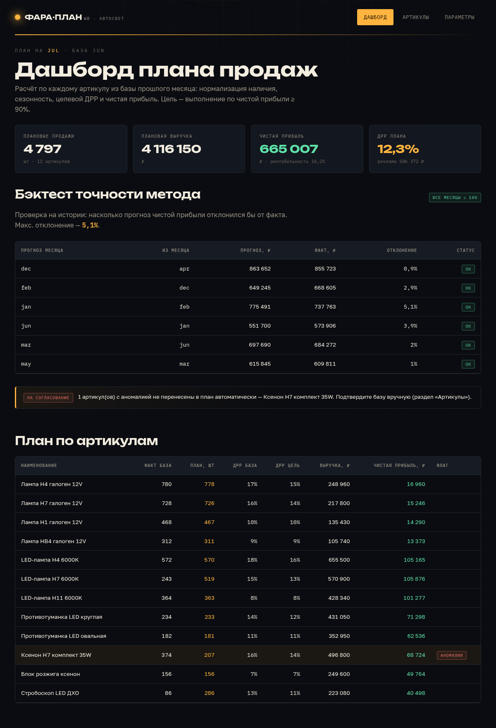Select row Лампа H4 галоген 12V
The width and height of the screenshot is (496, 728).
[248, 484]
